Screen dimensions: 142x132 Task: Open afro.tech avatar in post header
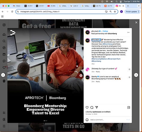pos(87,32)
